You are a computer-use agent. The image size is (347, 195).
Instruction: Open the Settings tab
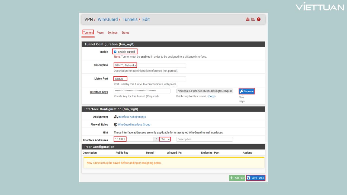coord(112,32)
